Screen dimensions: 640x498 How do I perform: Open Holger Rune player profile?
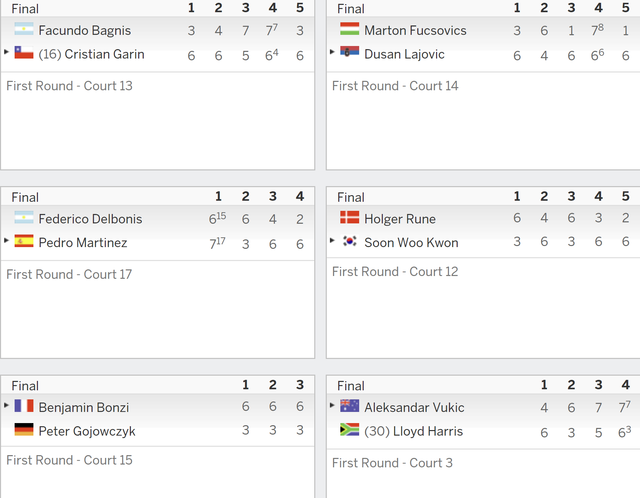coord(400,219)
